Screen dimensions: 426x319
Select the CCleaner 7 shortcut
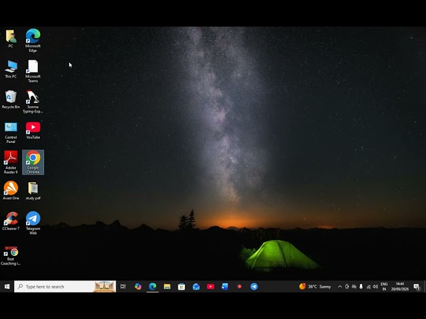coord(11,221)
